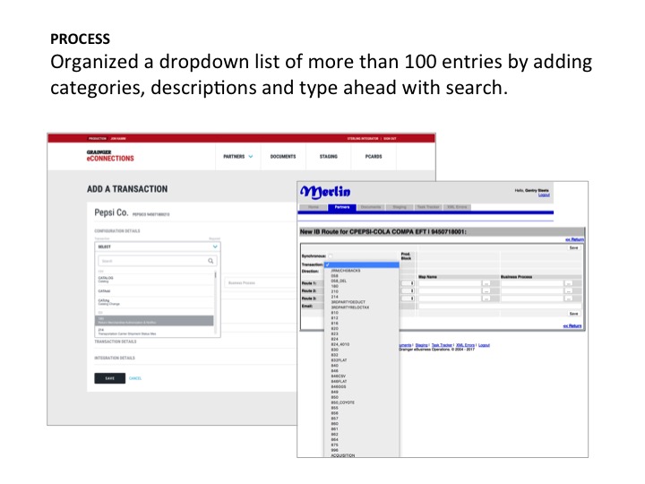Select 996 in Merlin Transaction list
Viewport: 645px width, 484px height.
point(334,450)
